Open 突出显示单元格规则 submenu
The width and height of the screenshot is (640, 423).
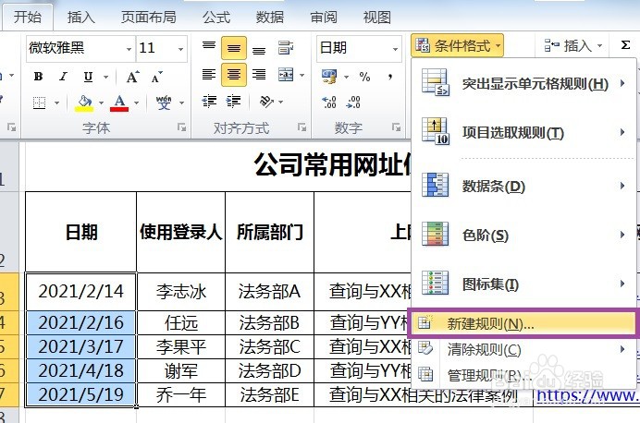(x=524, y=83)
